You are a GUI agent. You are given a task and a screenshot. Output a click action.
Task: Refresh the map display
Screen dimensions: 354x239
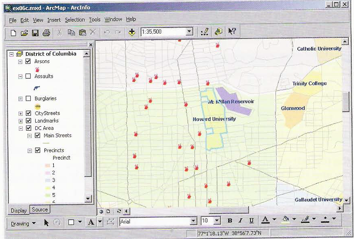(x=119, y=211)
